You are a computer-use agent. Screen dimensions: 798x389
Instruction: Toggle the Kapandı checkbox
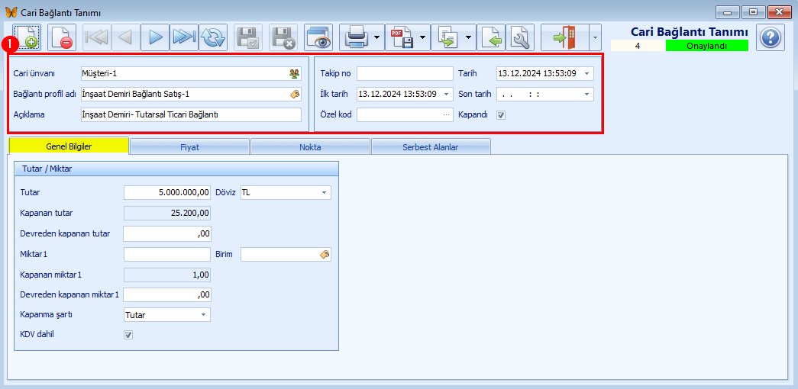pos(501,115)
